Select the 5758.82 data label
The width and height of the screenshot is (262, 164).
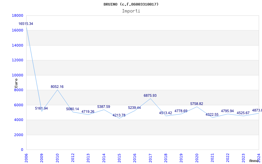[196, 104]
